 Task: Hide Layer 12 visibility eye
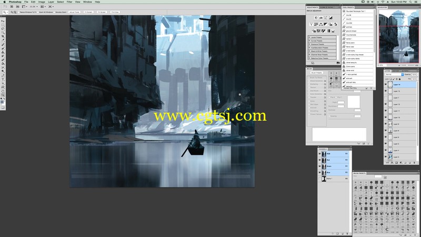pos(386,104)
